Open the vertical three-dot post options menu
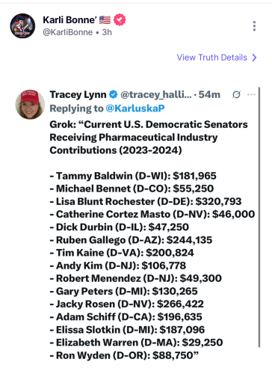This screenshot has width=272, height=374. 254,26
